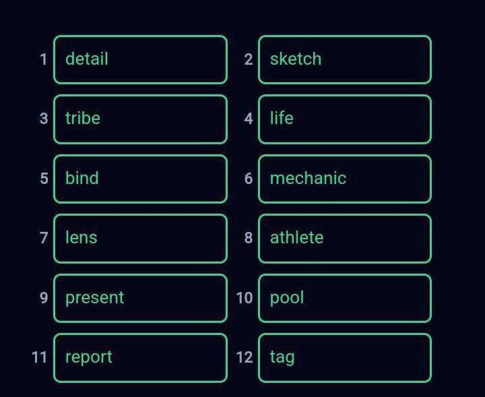
Task: Click the number 6 label beside 'mechanic'
Action: point(249,179)
